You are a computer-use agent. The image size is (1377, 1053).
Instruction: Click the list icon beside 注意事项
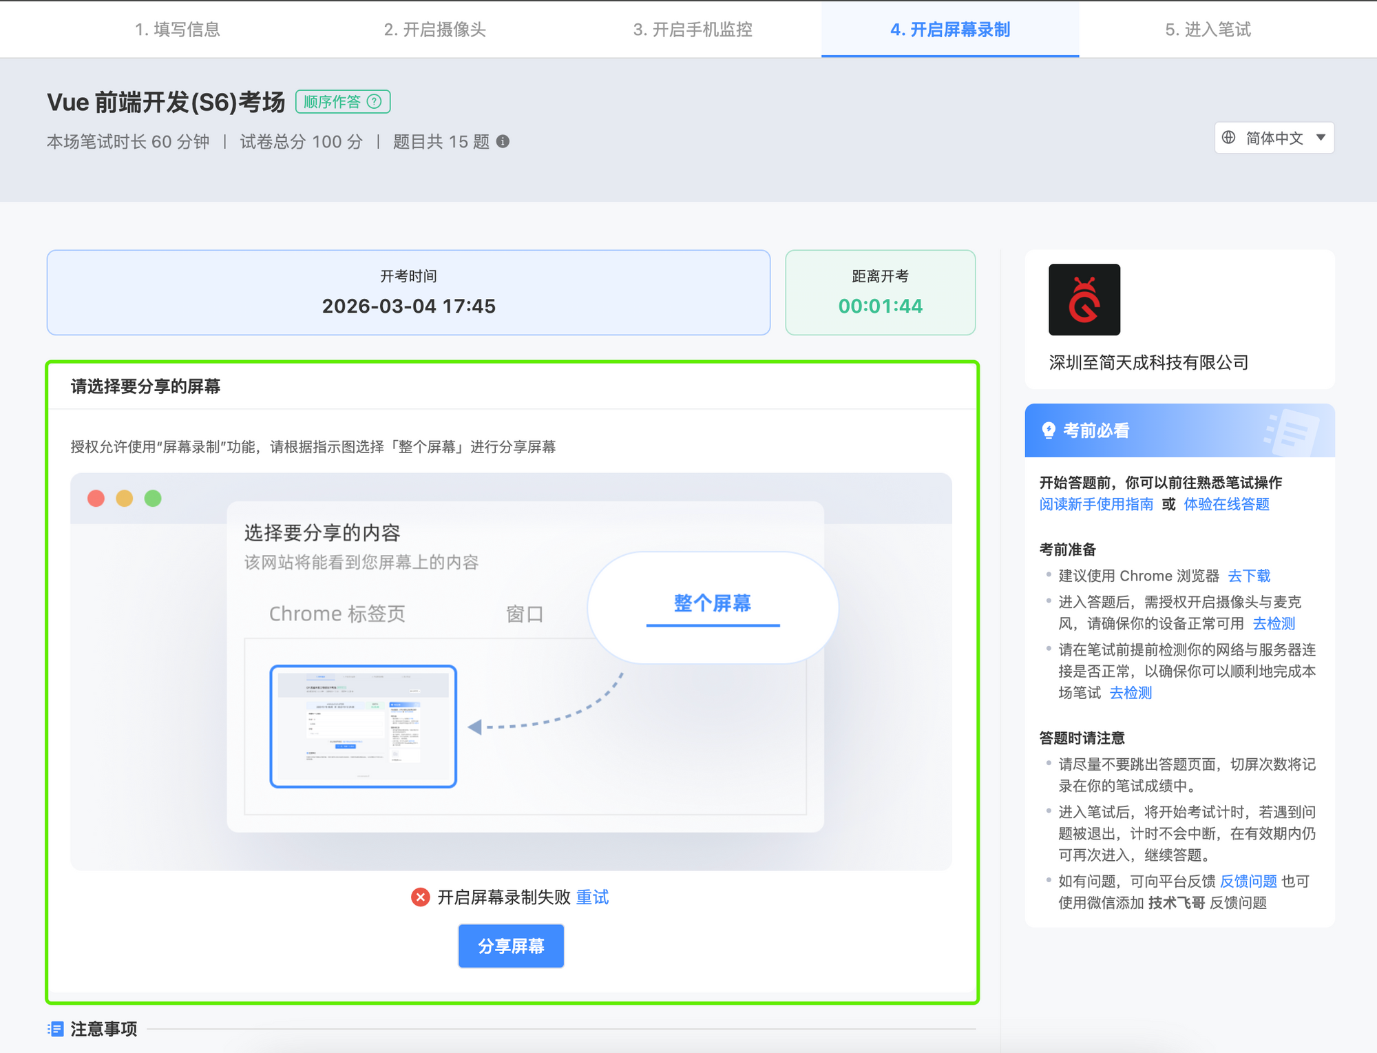(56, 1029)
